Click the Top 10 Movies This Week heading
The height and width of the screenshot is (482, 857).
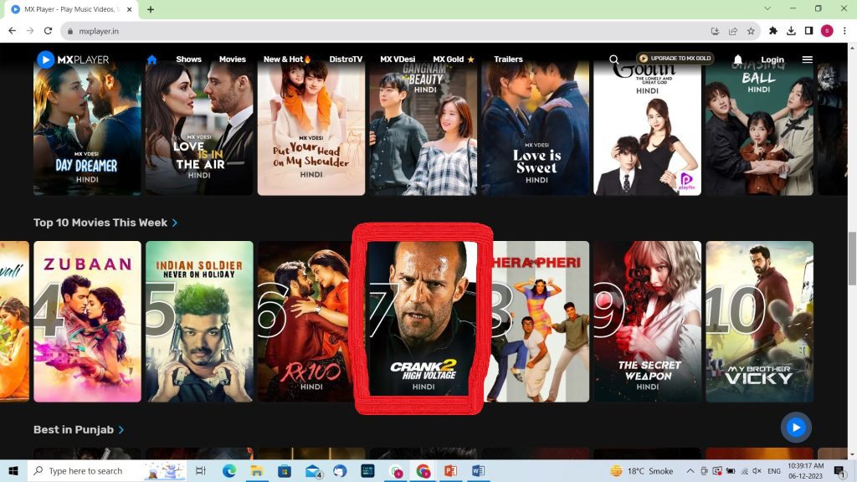(x=100, y=223)
